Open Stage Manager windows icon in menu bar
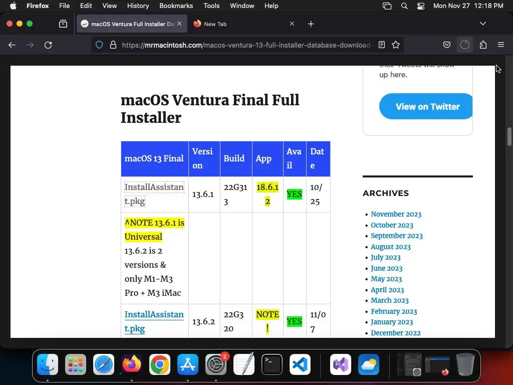This screenshot has width=513, height=385. coord(387,6)
